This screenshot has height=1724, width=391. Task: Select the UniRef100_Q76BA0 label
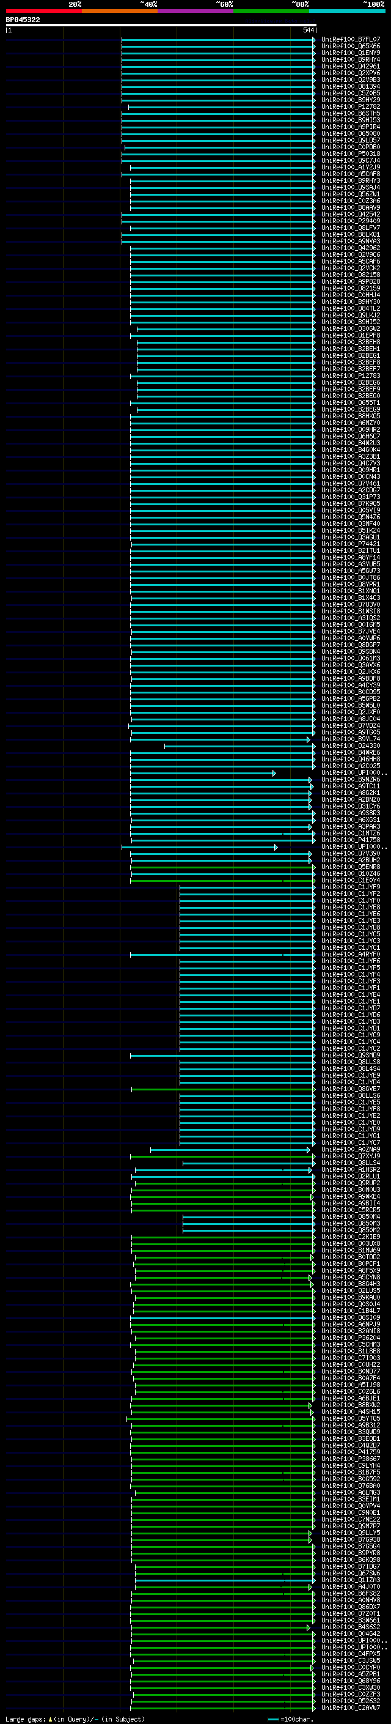[351, 1485]
